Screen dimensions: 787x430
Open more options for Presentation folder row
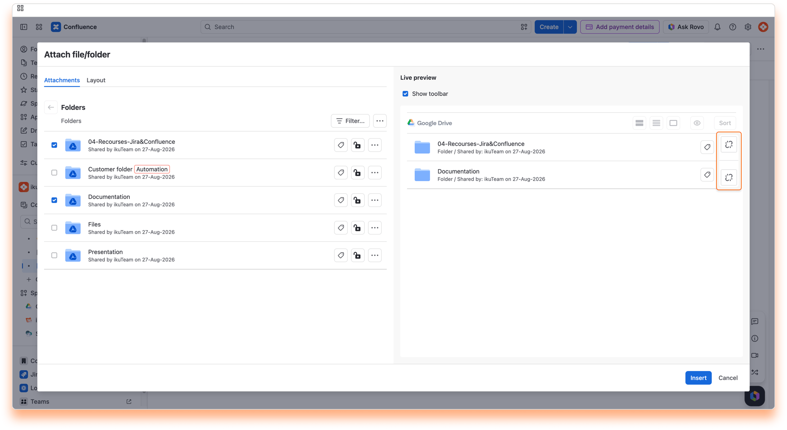(375, 255)
